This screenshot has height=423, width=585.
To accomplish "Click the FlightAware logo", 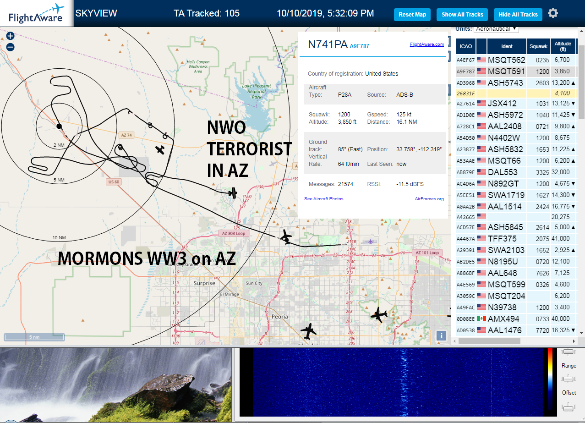I will (37, 13).
